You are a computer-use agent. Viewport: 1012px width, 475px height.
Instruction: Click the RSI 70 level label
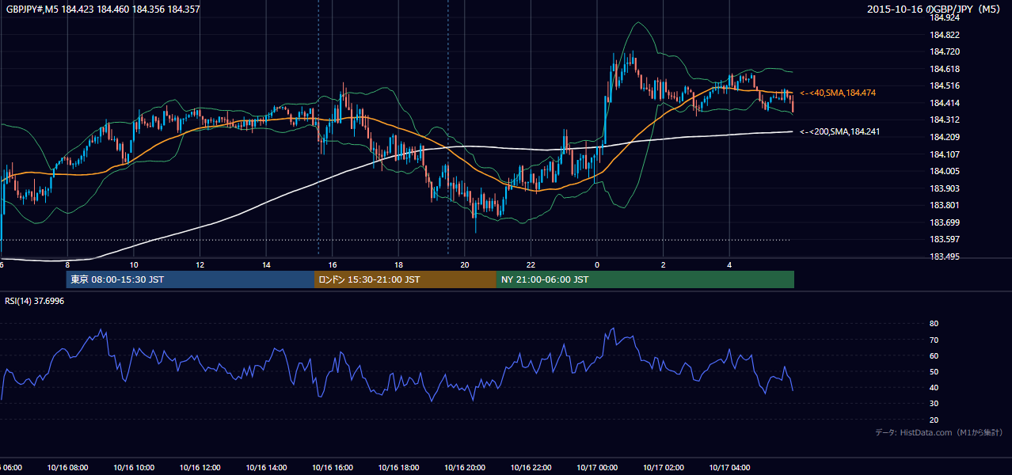tap(934, 340)
